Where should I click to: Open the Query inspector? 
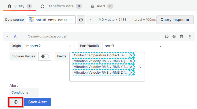point(175,20)
